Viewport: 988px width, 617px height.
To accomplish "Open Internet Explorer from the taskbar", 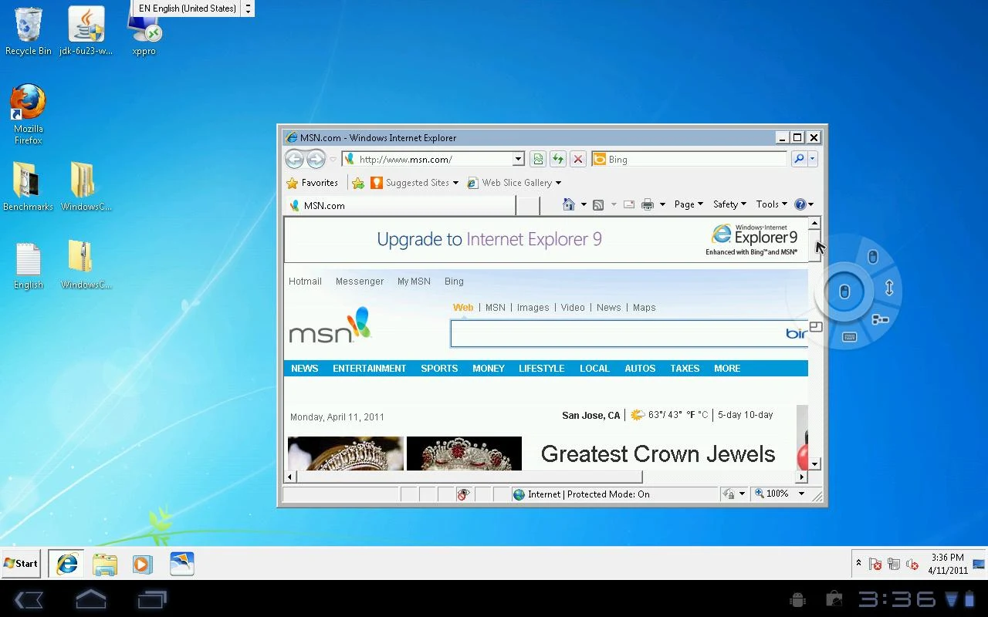I will coord(67,564).
